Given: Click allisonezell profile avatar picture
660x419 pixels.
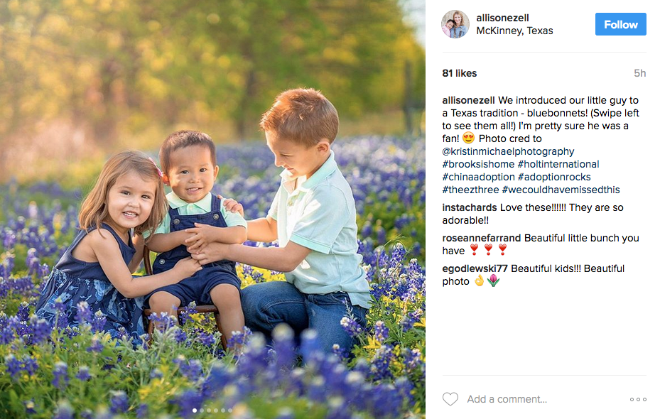Looking at the screenshot, I should (x=455, y=24).
